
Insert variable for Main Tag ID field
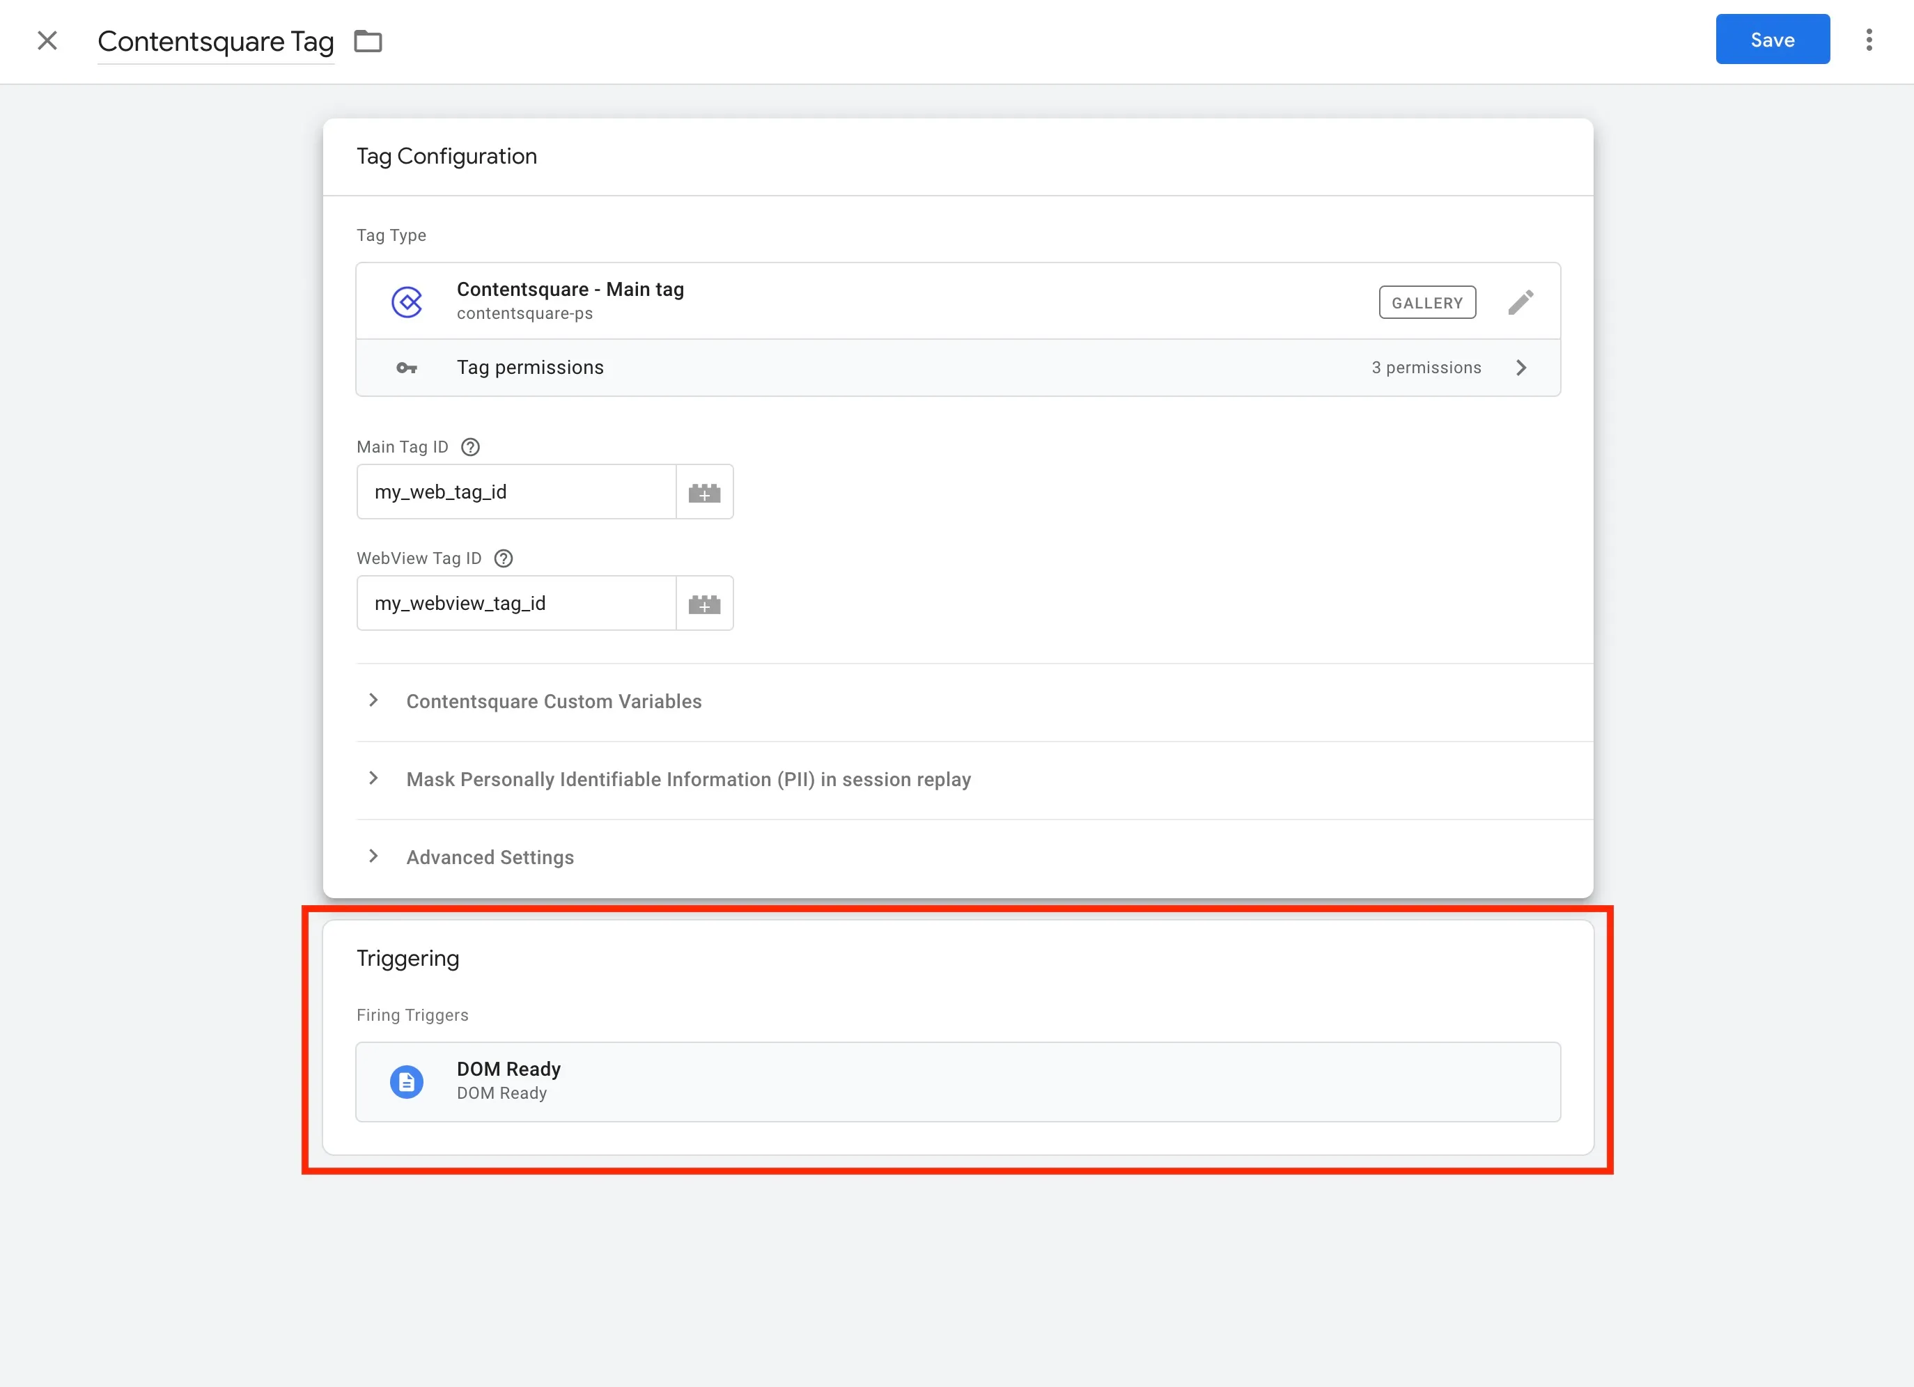click(x=704, y=492)
